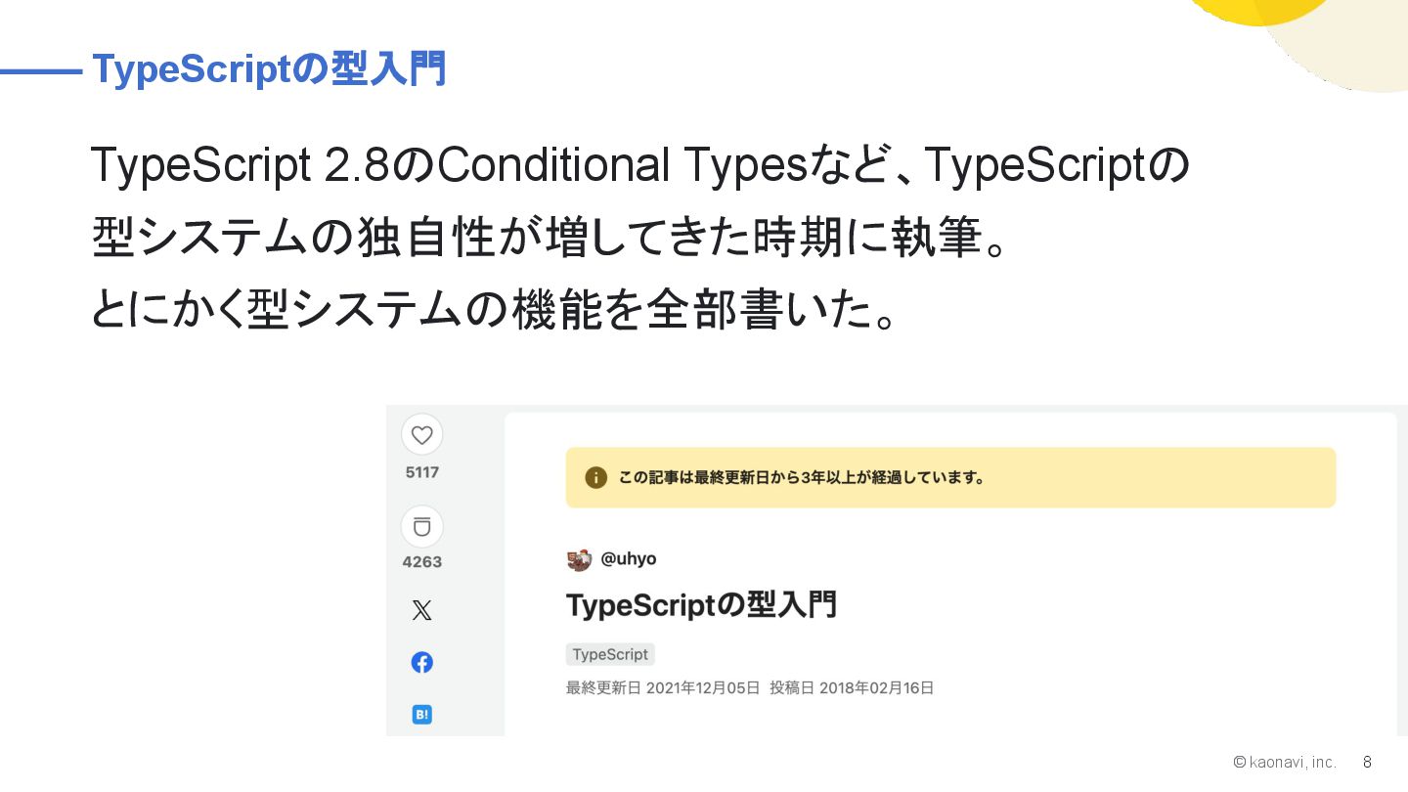The image size is (1408, 792).
Task: Open the uhyo author avatar
Action: [x=579, y=560]
